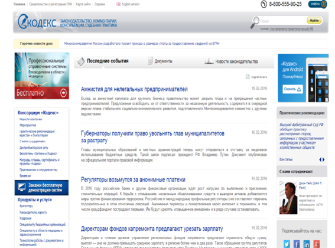
Task: Open Приглашение к сотрудничеству sidebar link
Action: coord(38,170)
